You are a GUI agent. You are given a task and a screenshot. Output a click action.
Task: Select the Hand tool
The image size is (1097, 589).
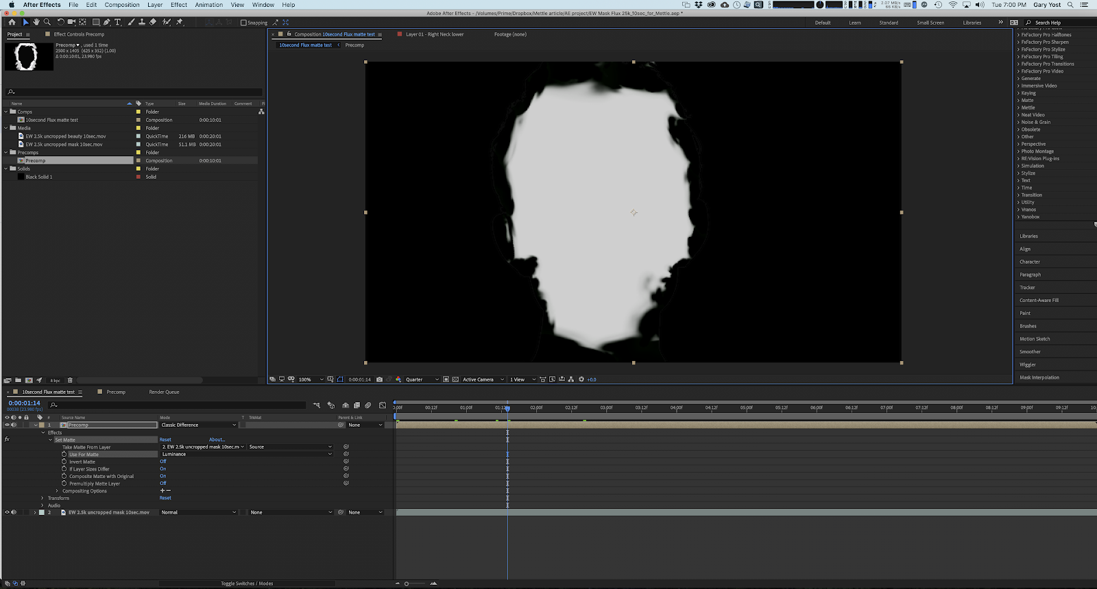click(x=36, y=22)
